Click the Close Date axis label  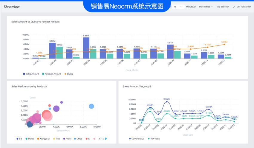click(x=188, y=135)
